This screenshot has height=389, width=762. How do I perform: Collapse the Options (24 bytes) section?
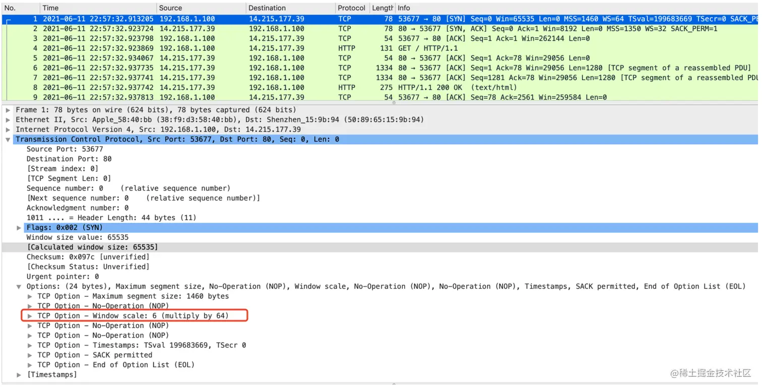pyautogui.click(x=19, y=287)
